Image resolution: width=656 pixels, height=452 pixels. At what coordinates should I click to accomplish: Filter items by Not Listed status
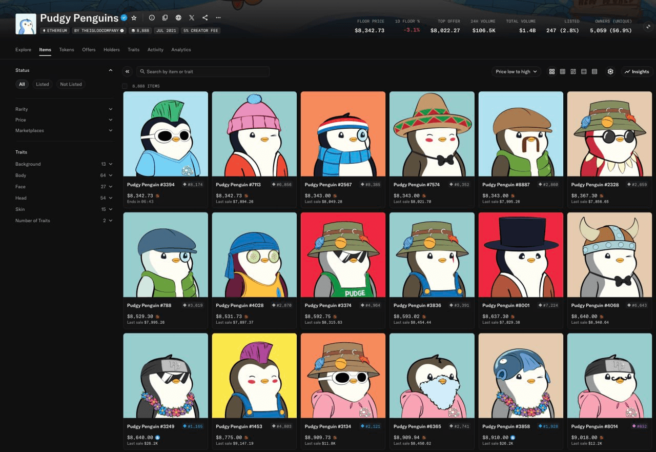71,84
